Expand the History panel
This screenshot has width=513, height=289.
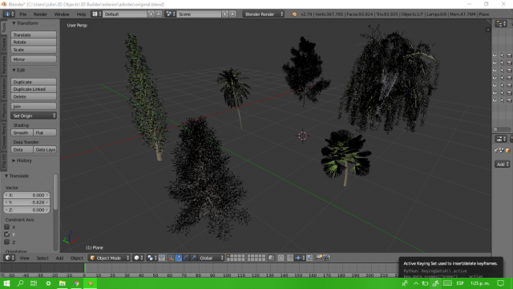point(14,161)
